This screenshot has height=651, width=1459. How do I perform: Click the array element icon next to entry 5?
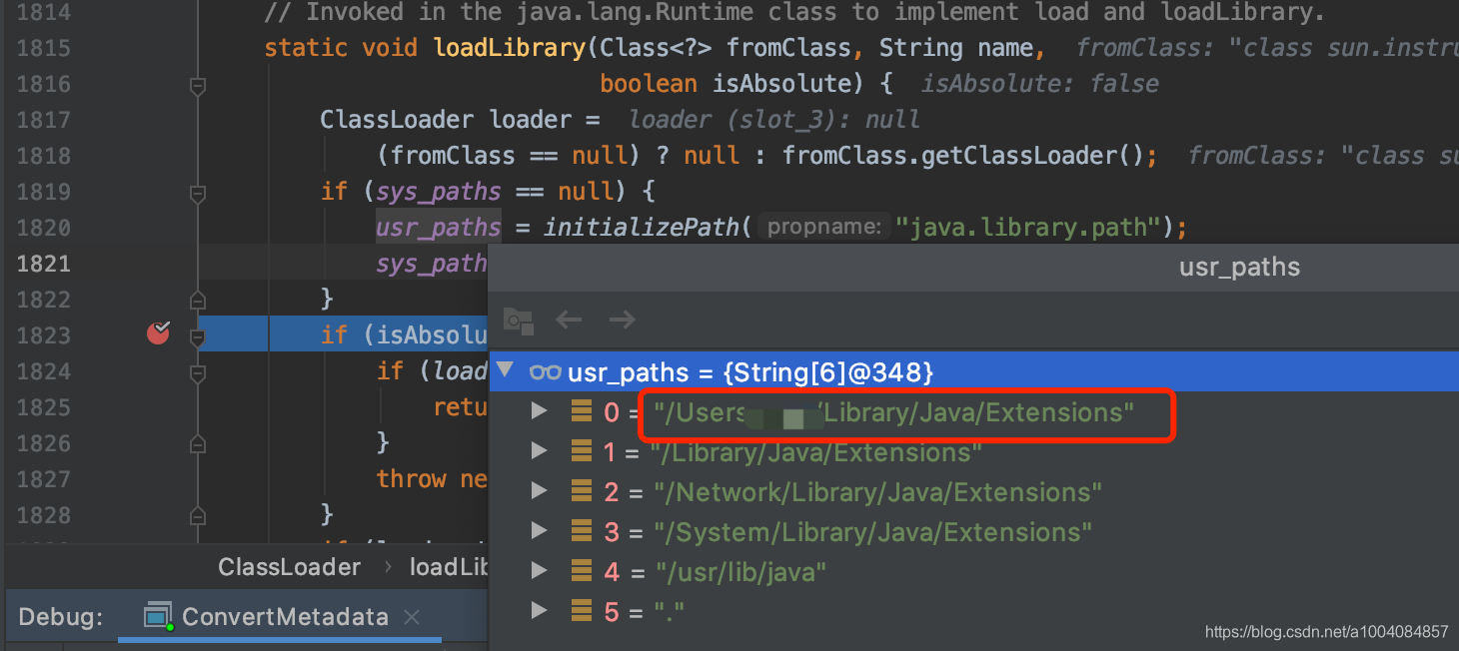[580, 611]
